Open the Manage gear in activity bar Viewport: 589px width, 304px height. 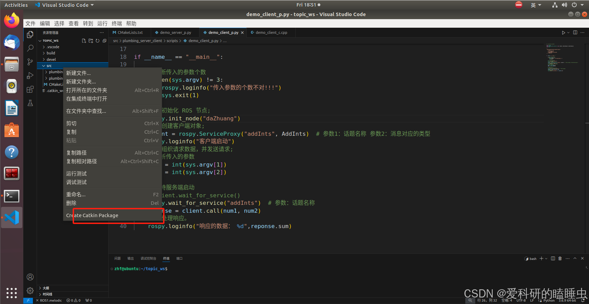(30, 291)
